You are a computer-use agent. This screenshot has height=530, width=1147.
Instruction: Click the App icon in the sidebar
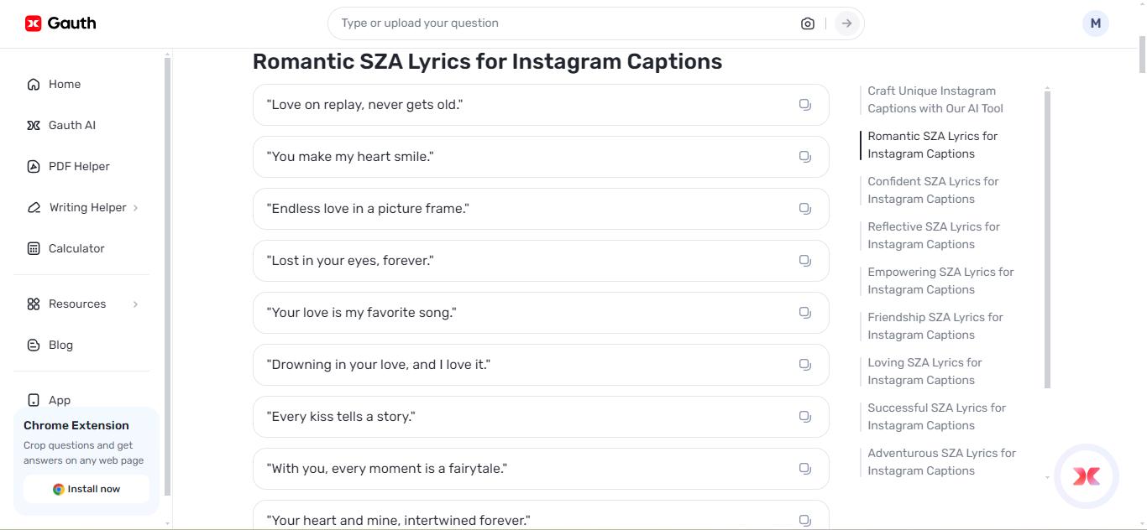[33, 400]
